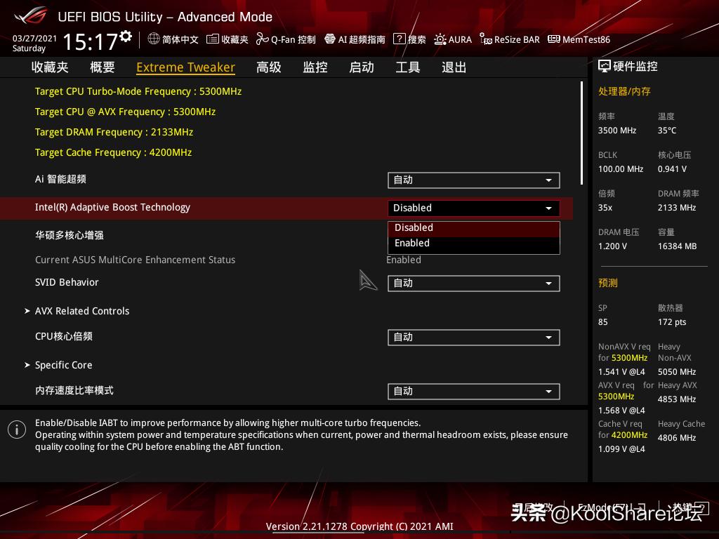Image resolution: width=719 pixels, height=539 pixels.
Task: Open the CPU核心倍频 dropdown
Action: (x=474, y=338)
